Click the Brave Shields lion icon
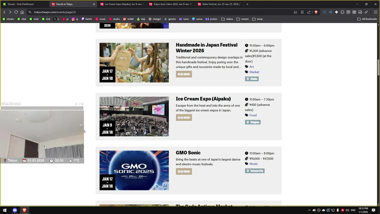380x214 pixels. click(316, 12)
